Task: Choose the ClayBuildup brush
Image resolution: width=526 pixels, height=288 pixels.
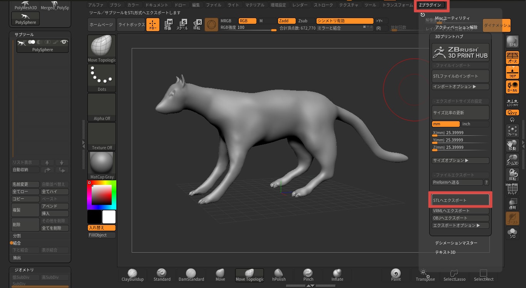Action: 132,275
